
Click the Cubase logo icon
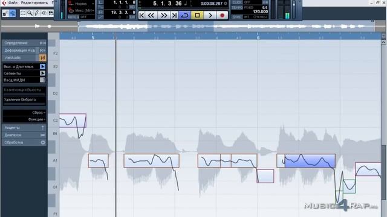click(4, 3)
